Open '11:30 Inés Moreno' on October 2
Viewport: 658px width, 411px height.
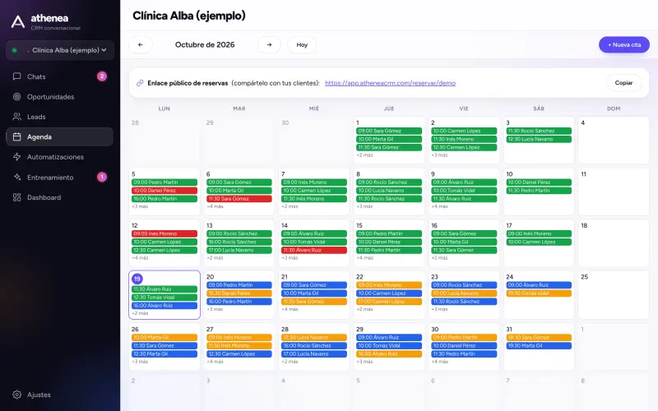click(x=464, y=139)
